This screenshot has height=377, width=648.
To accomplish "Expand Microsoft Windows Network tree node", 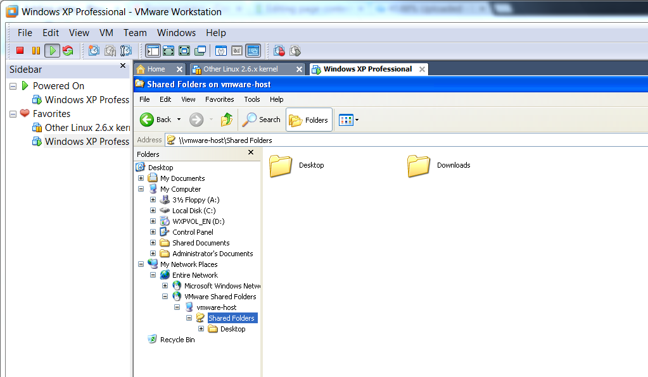I will coord(165,285).
